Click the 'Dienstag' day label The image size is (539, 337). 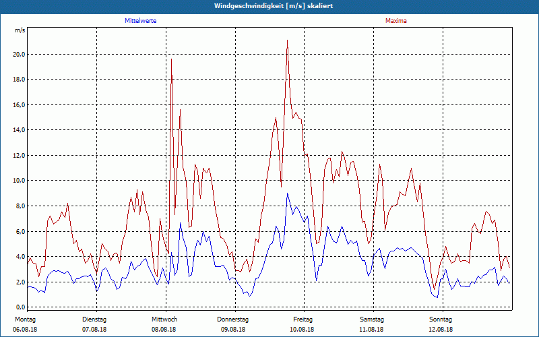[94, 319]
